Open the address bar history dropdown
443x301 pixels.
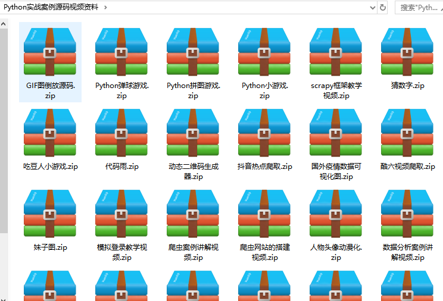tap(373, 8)
